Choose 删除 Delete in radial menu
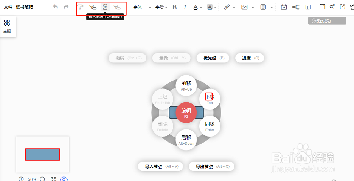 [x=163, y=126]
